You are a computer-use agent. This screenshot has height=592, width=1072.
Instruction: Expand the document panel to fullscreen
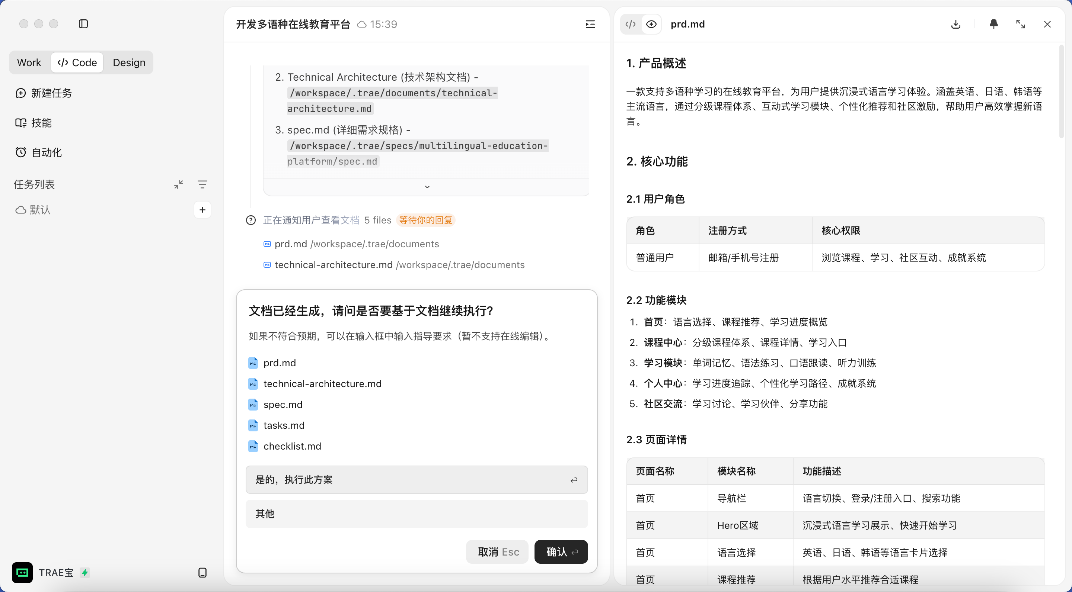tap(1020, 24)
